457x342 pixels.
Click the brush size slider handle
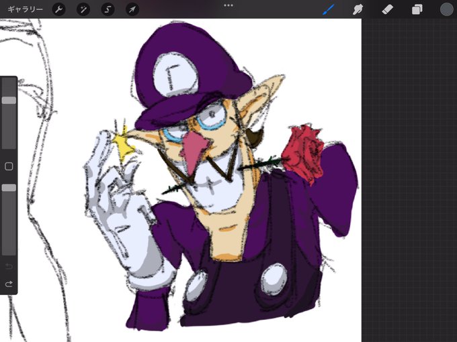pos(9,101)
